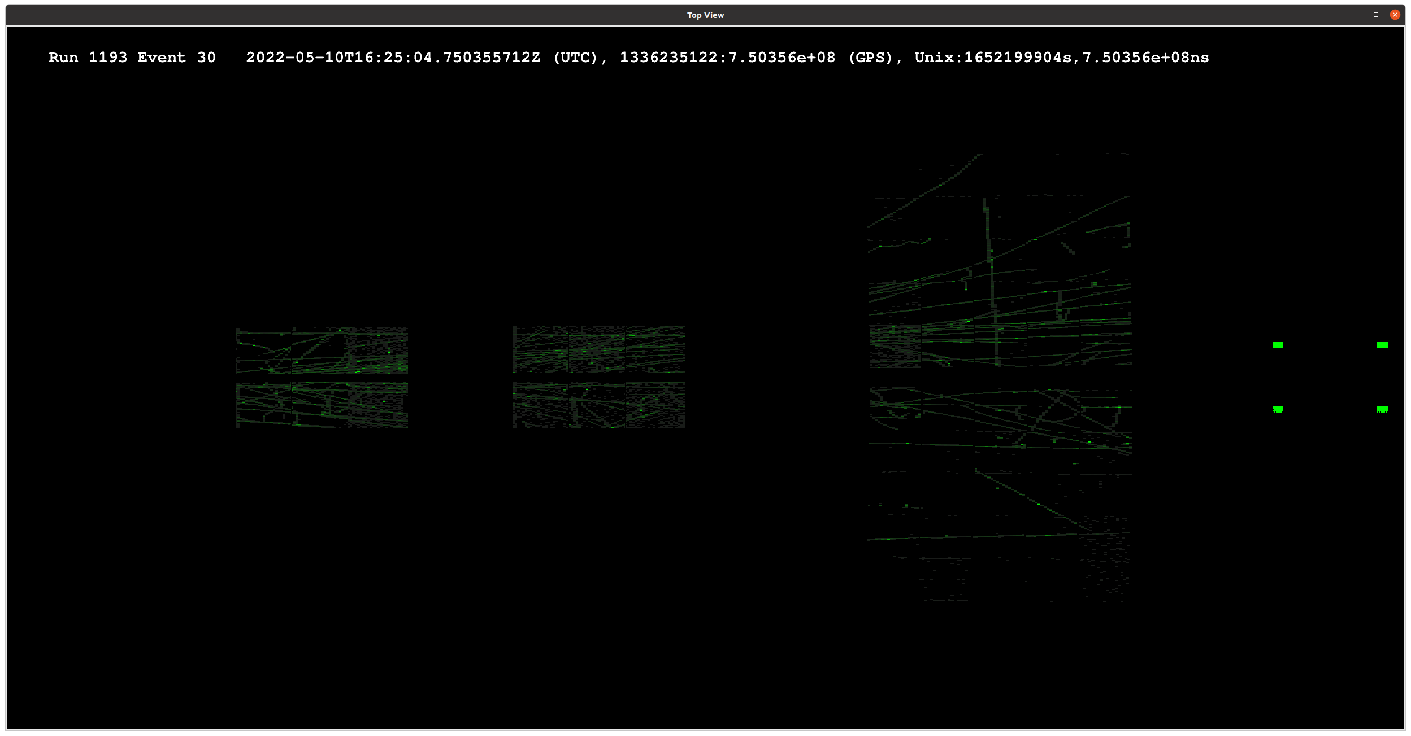Click the lower-right green marker block
The width and height of the screenshot is (1411, 736).
1382,409
